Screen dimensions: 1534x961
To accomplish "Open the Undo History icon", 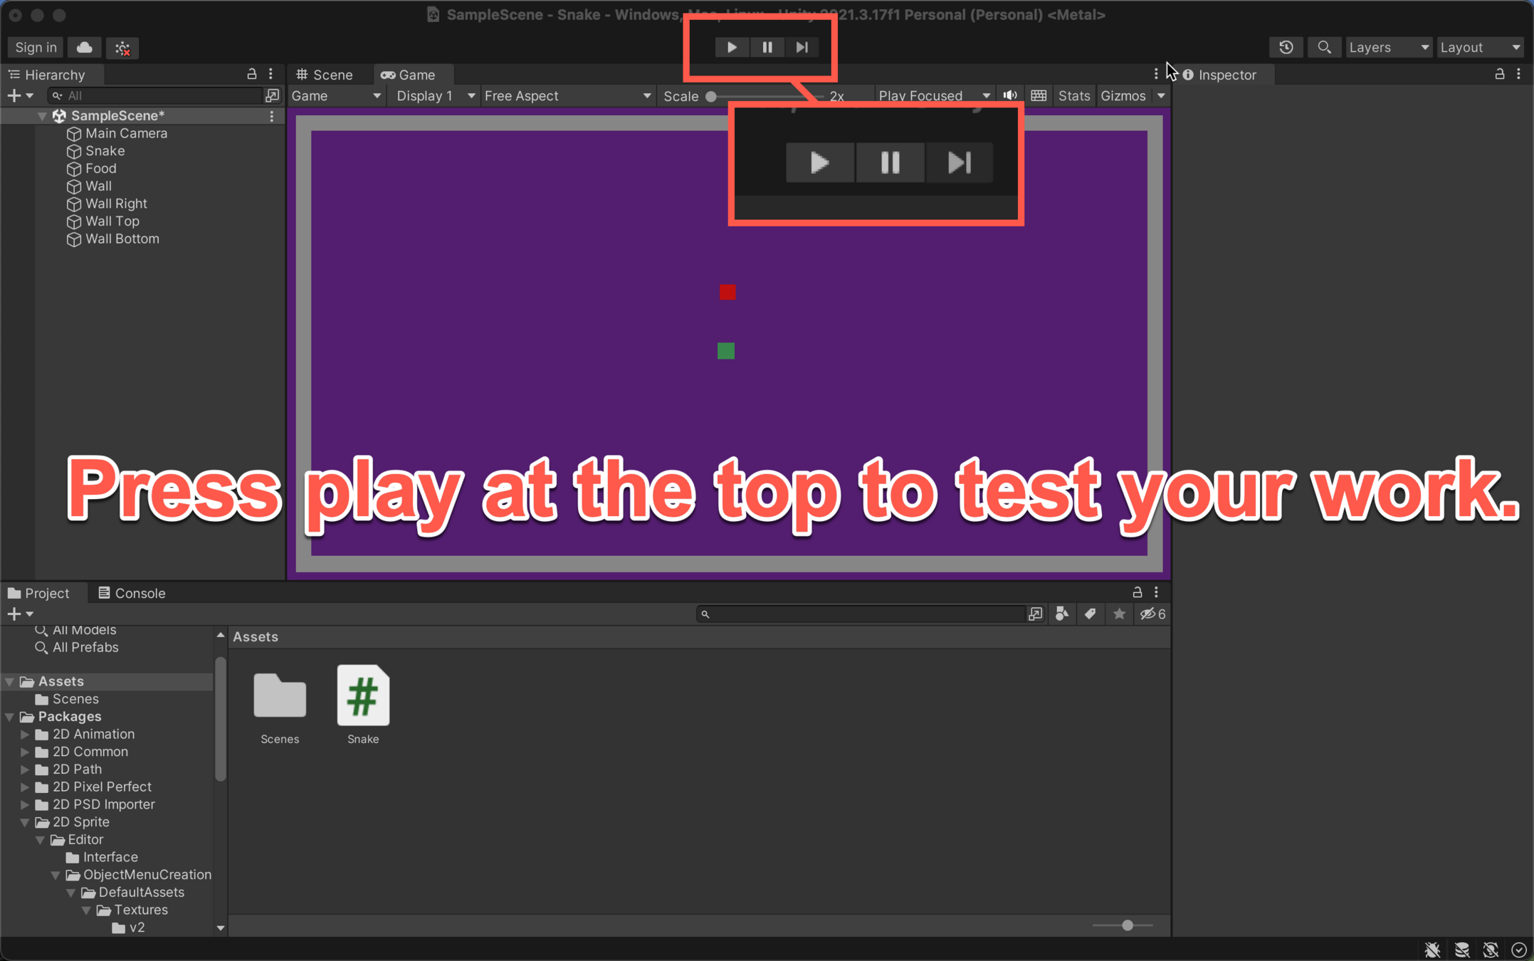I will [1286, 48].
